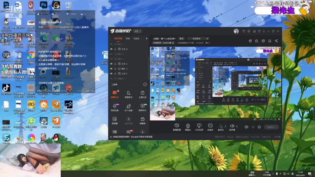This screenshot has width=315, height=177.
Task: Click the taskbar microphone tray icon
Action: coord(277,174)
